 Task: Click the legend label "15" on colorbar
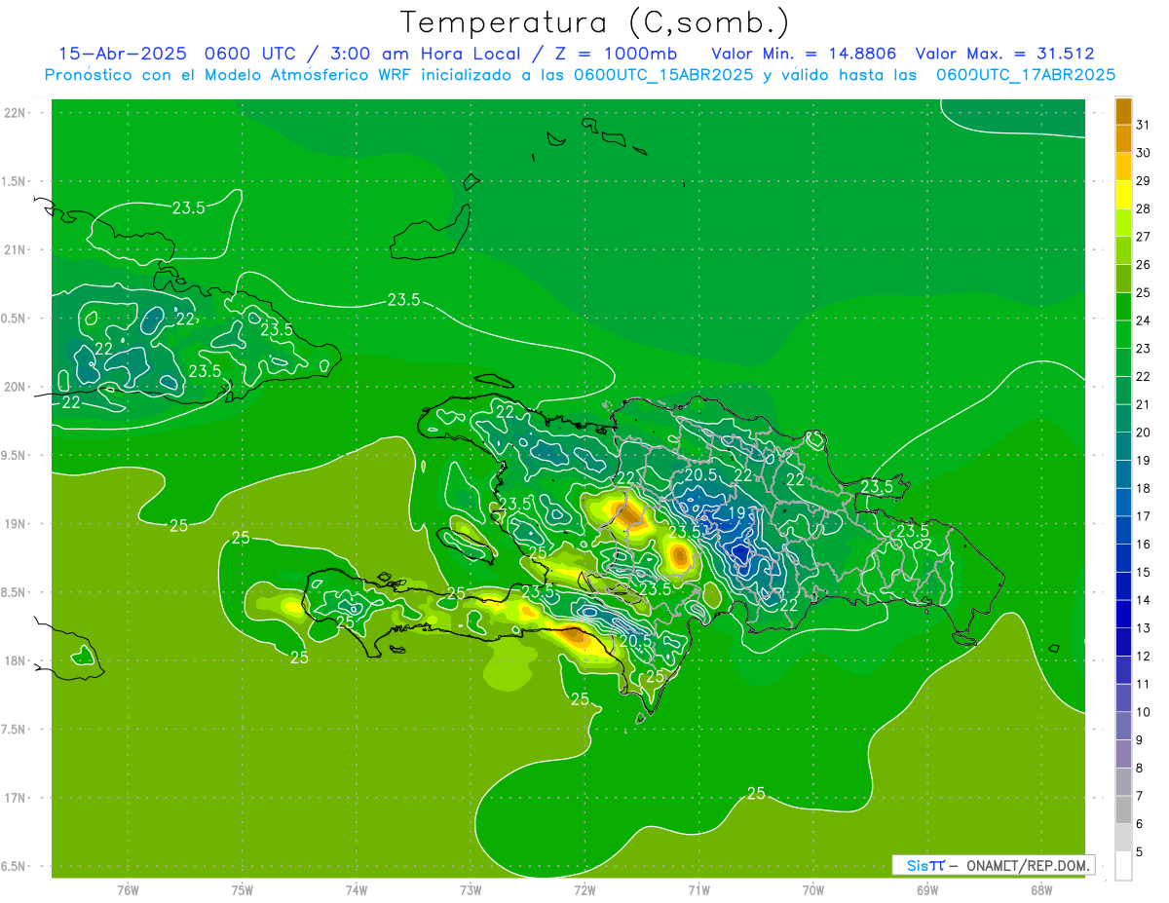1144,572
